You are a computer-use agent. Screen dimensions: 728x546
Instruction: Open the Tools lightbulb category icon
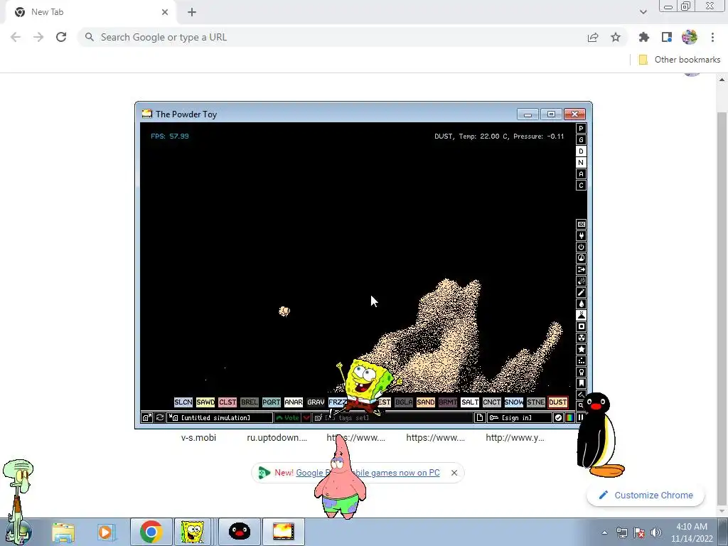(581, 372)
